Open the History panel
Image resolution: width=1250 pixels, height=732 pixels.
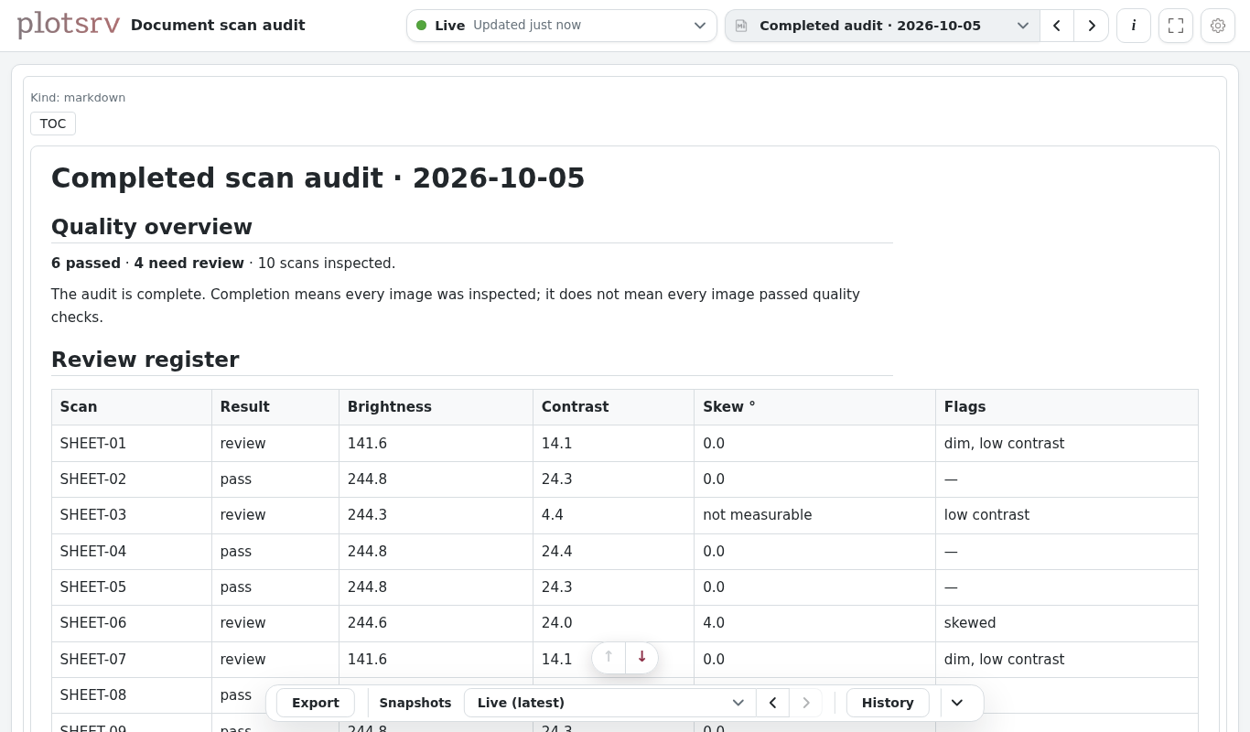[888, 703]
